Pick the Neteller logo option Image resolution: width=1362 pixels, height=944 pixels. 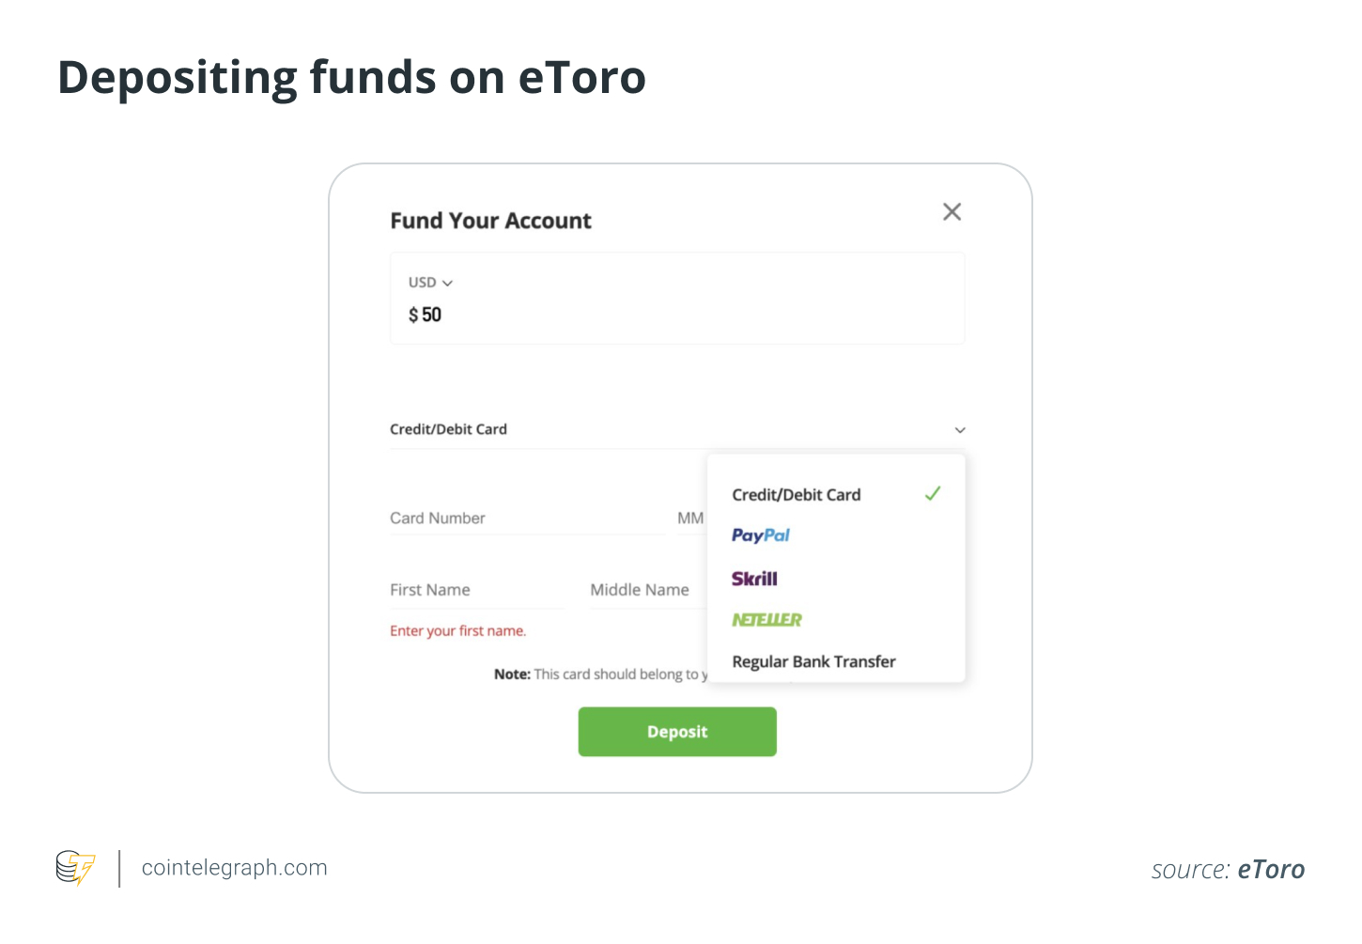(x=766, y=620)
